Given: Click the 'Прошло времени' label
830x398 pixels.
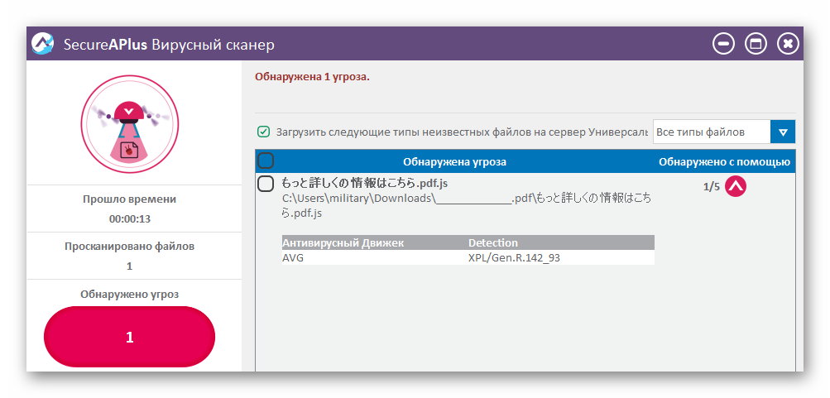Looking at the screenshot, I should click(x=130, y=199).
